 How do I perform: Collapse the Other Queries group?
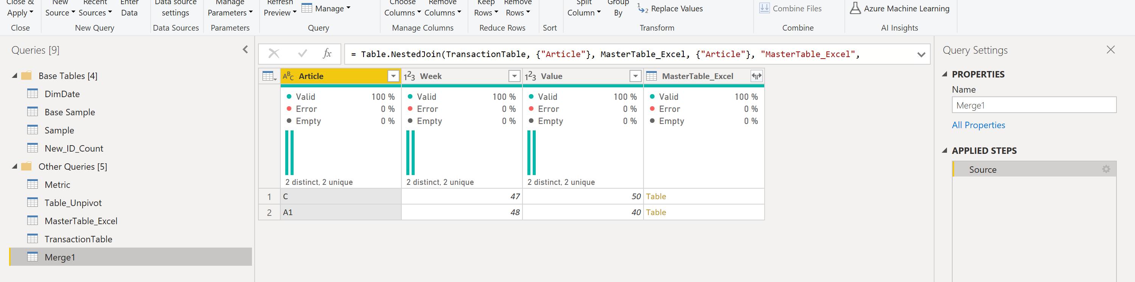click(14, 166)
